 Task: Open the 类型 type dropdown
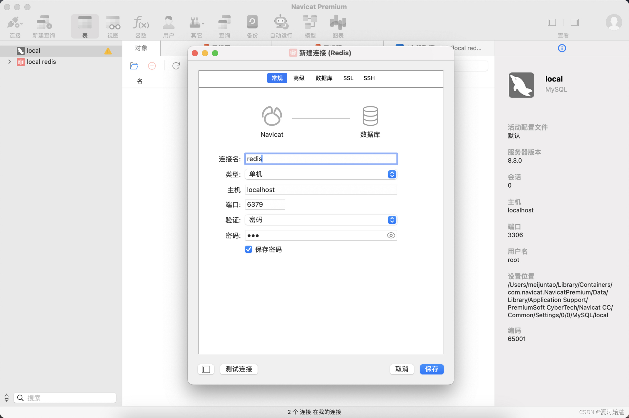coord(321,174)
